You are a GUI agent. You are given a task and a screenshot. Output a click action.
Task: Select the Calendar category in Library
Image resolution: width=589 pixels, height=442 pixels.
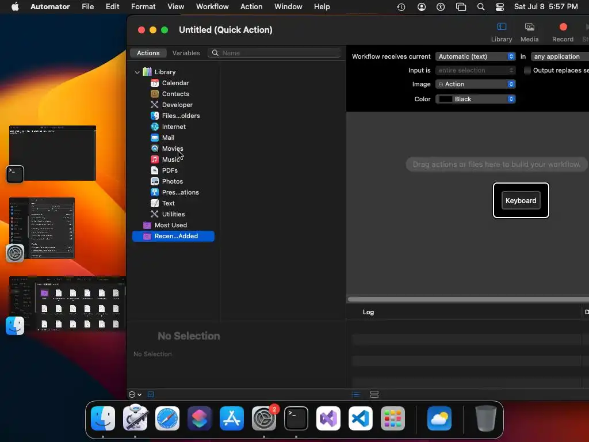[175, 83]
